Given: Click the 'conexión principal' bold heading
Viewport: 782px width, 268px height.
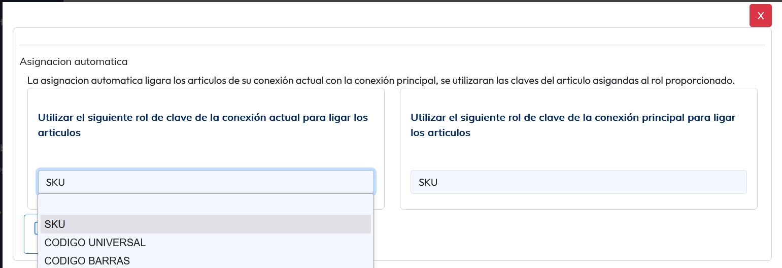Looking at the screenshot, I should point(572,117).
